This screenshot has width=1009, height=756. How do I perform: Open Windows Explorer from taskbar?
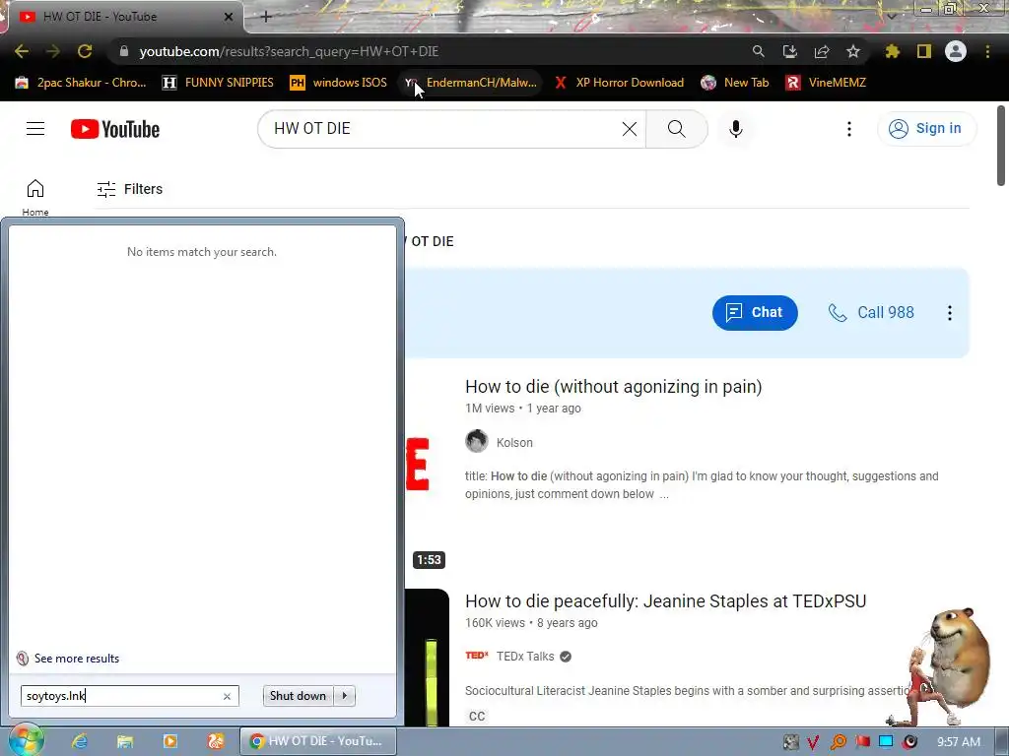[125, 741]
